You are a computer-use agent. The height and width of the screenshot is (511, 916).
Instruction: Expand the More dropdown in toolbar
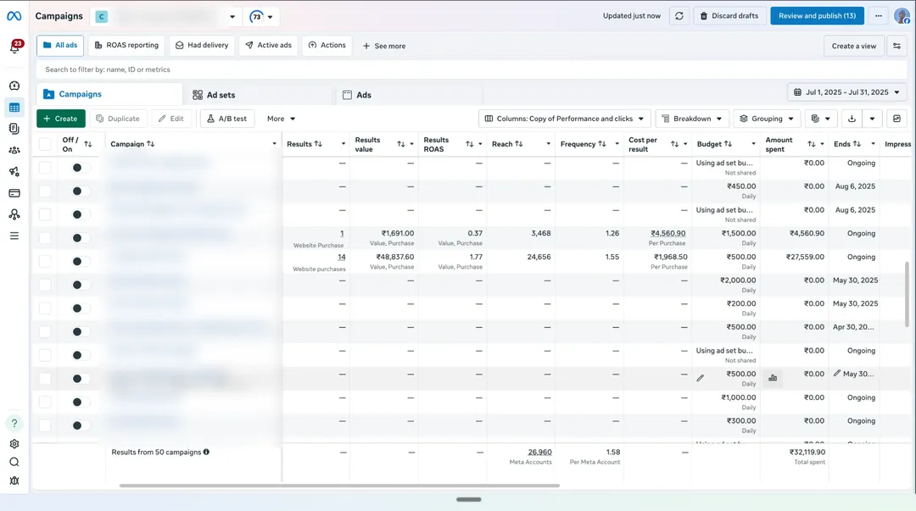[281, 119]
